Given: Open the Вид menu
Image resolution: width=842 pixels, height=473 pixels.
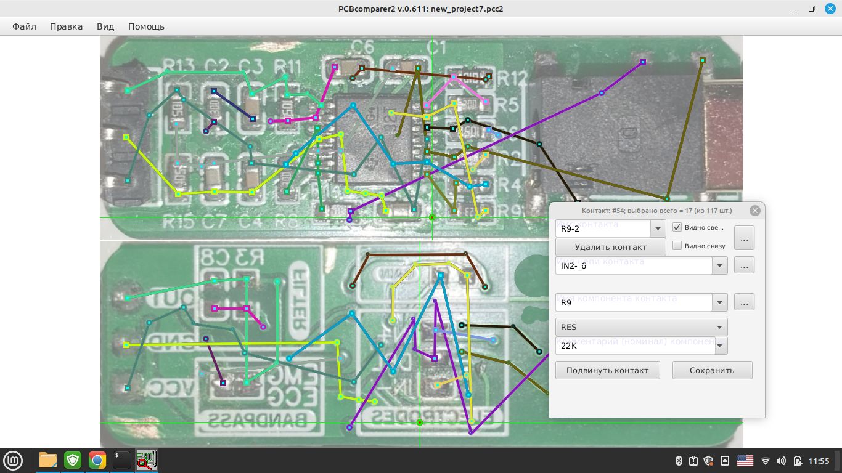Looking at the screenshot, I should [x=105, y=26].
